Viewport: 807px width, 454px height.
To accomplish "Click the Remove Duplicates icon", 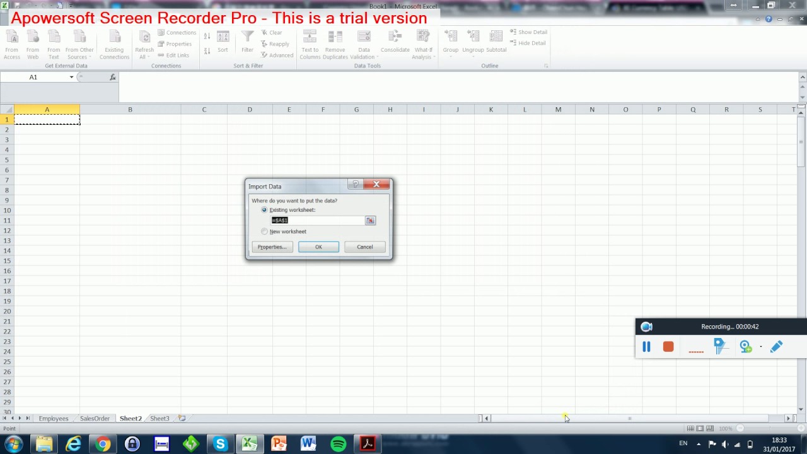I will pyautogui.click(x=335, y=44).
